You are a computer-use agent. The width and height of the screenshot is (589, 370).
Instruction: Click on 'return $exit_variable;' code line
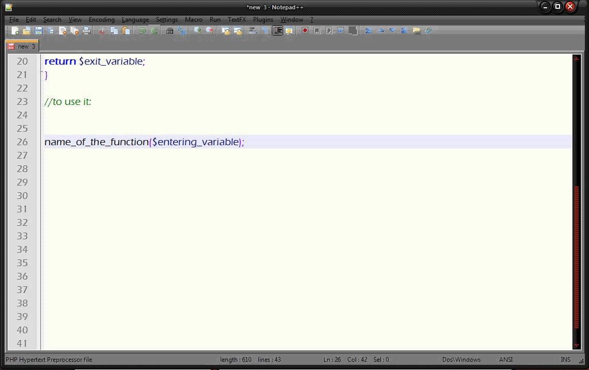click(95, 61)
